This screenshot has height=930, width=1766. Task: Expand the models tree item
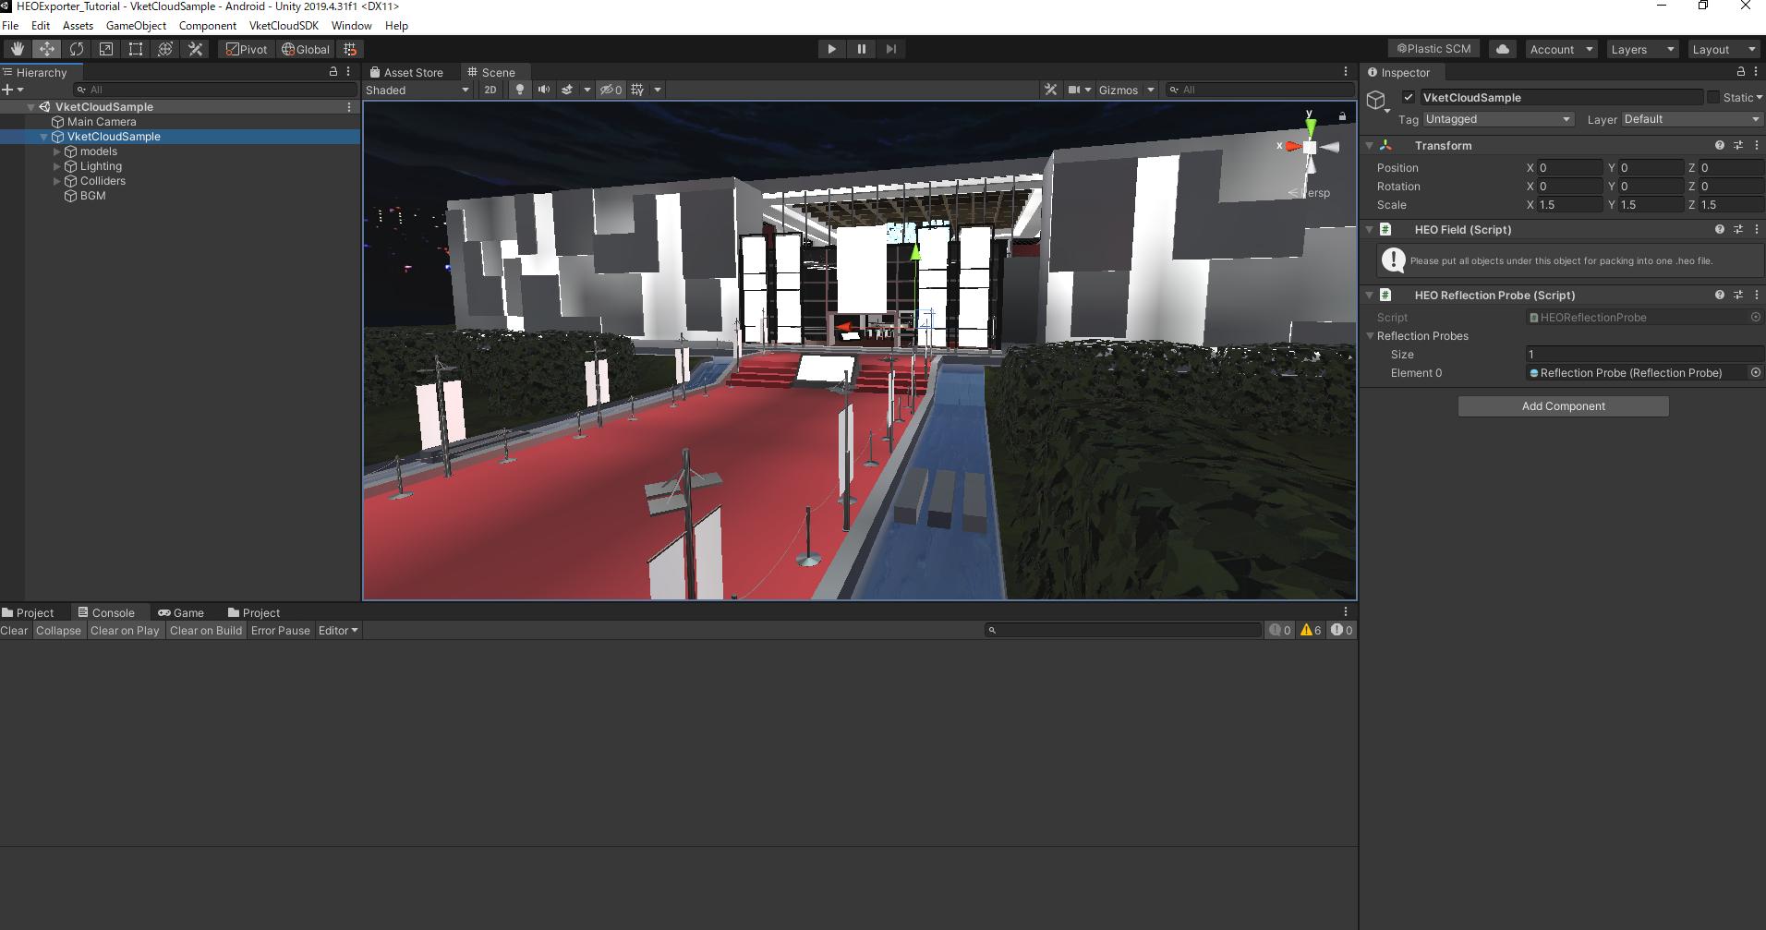click(x=57, y=151)
